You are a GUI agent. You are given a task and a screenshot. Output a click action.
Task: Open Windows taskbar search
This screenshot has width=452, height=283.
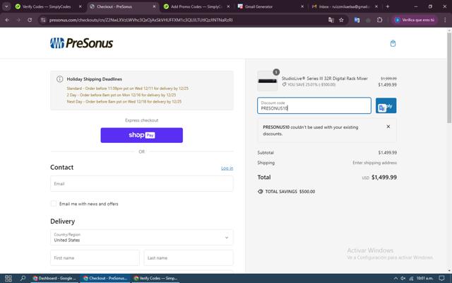tap(23, 278)
